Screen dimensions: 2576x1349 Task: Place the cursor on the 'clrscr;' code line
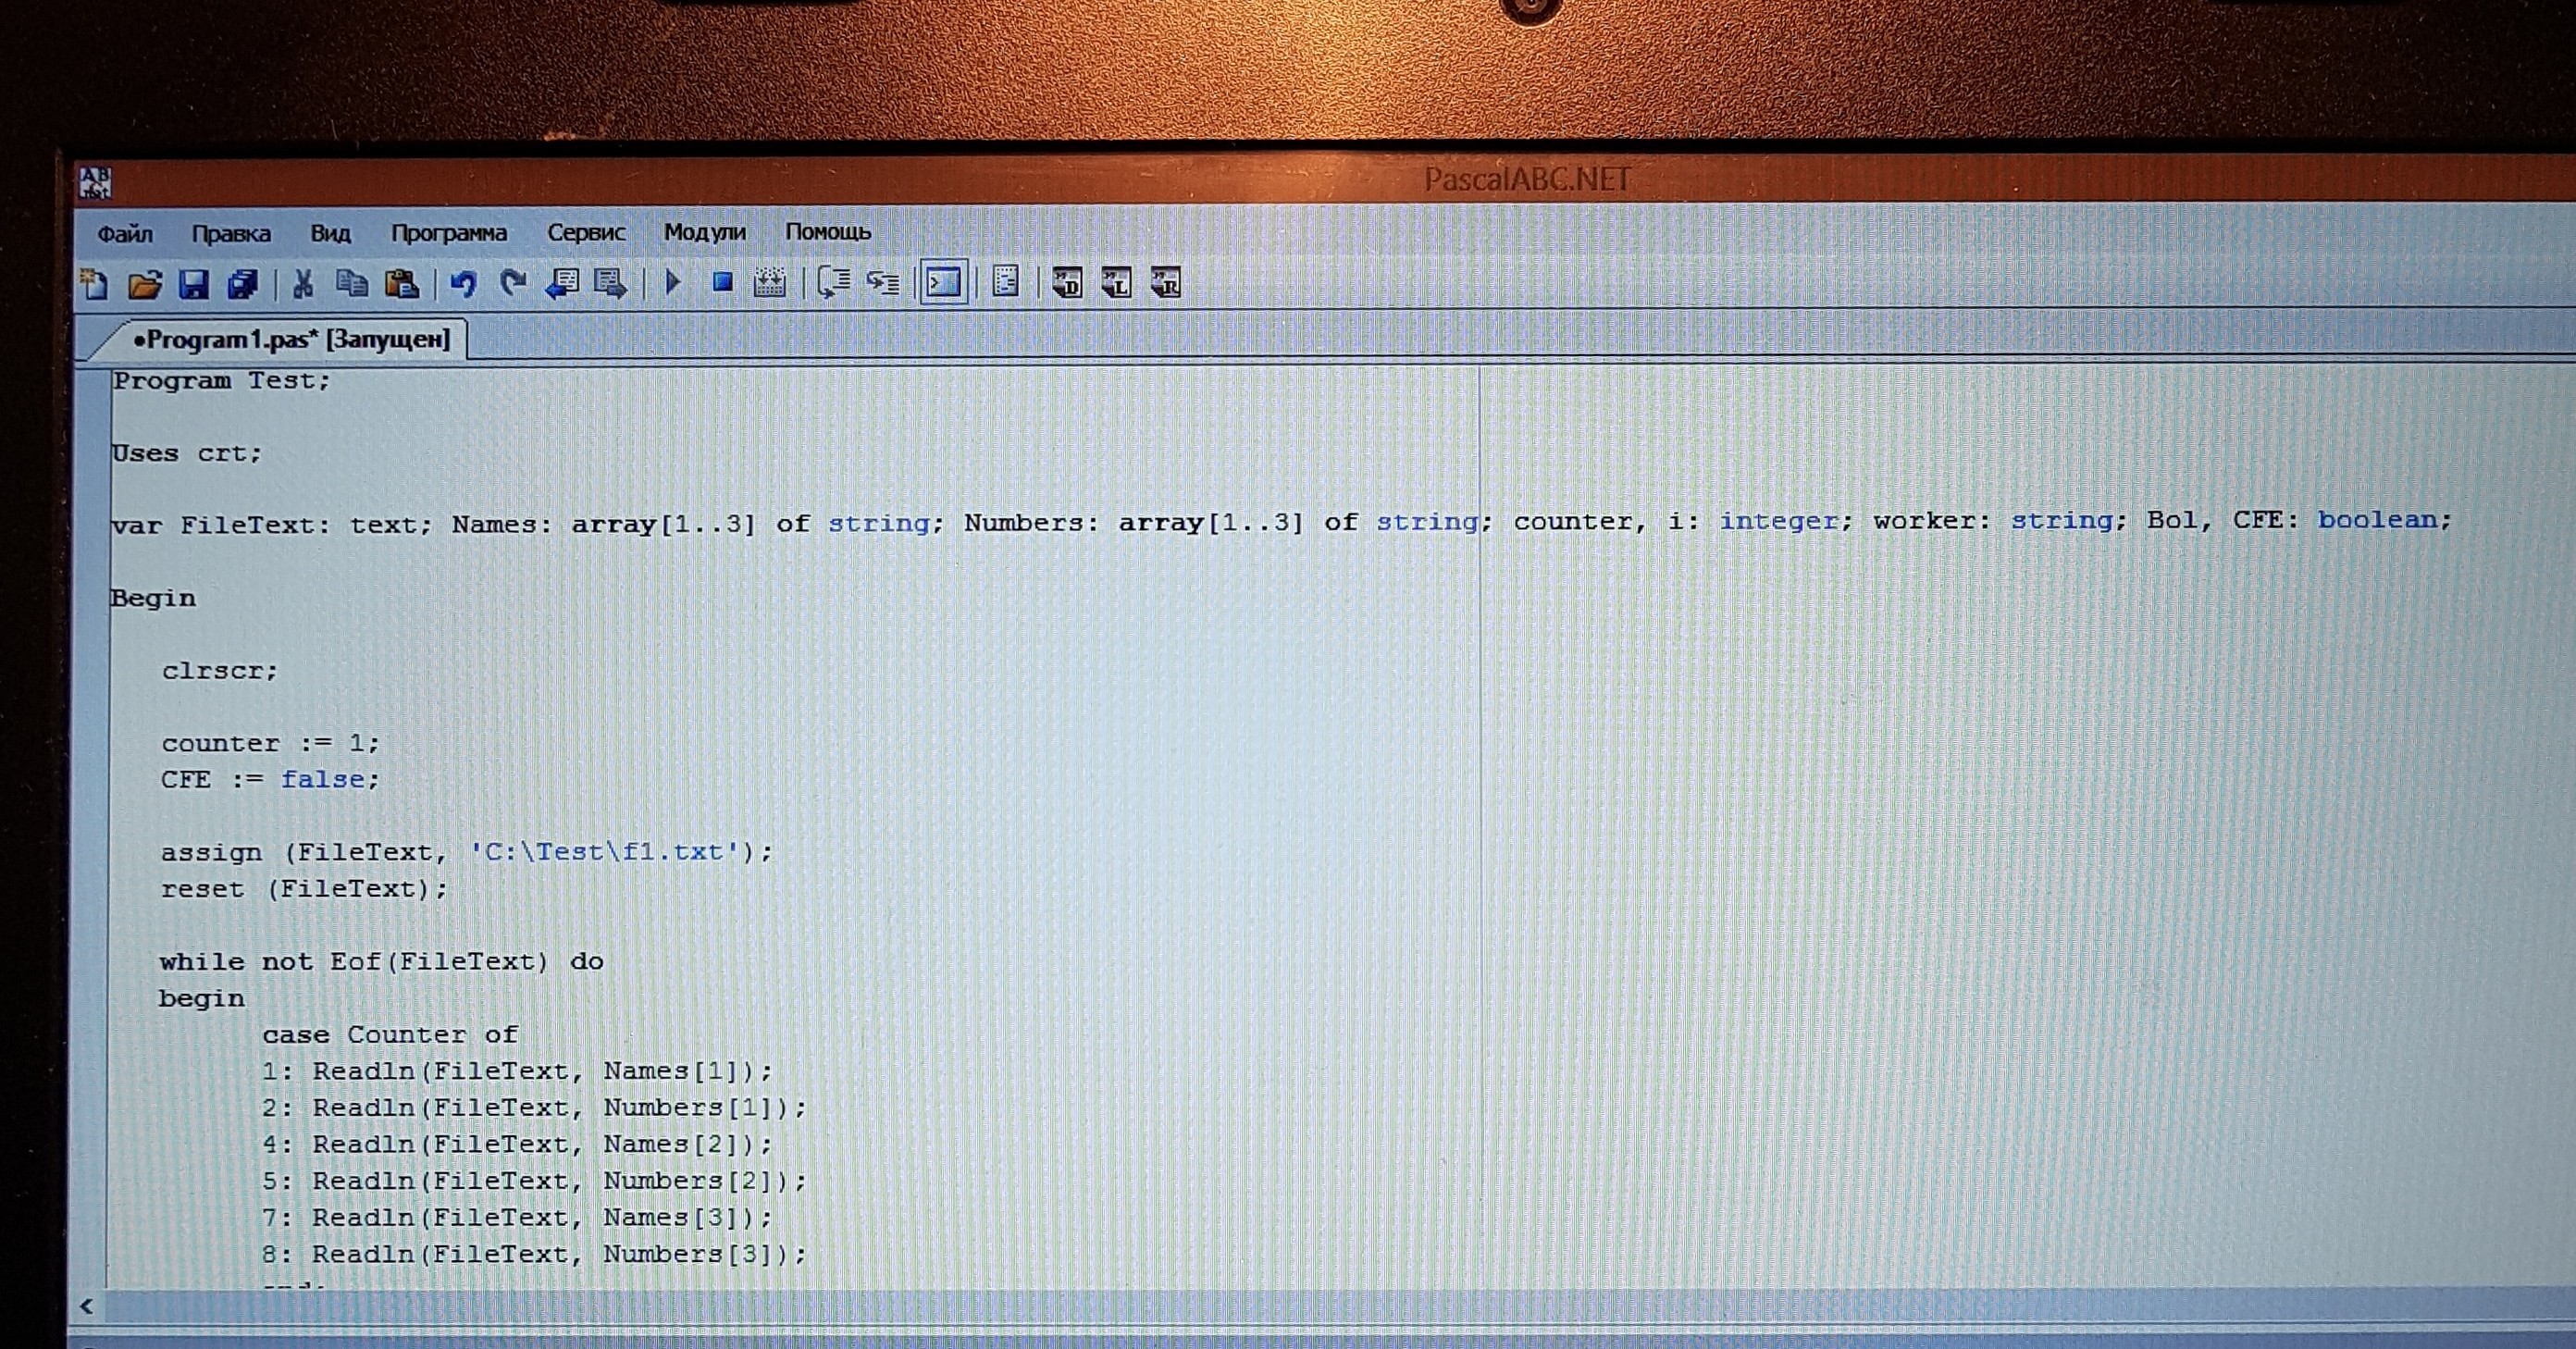pyautogui.click(x=220, y=671)
